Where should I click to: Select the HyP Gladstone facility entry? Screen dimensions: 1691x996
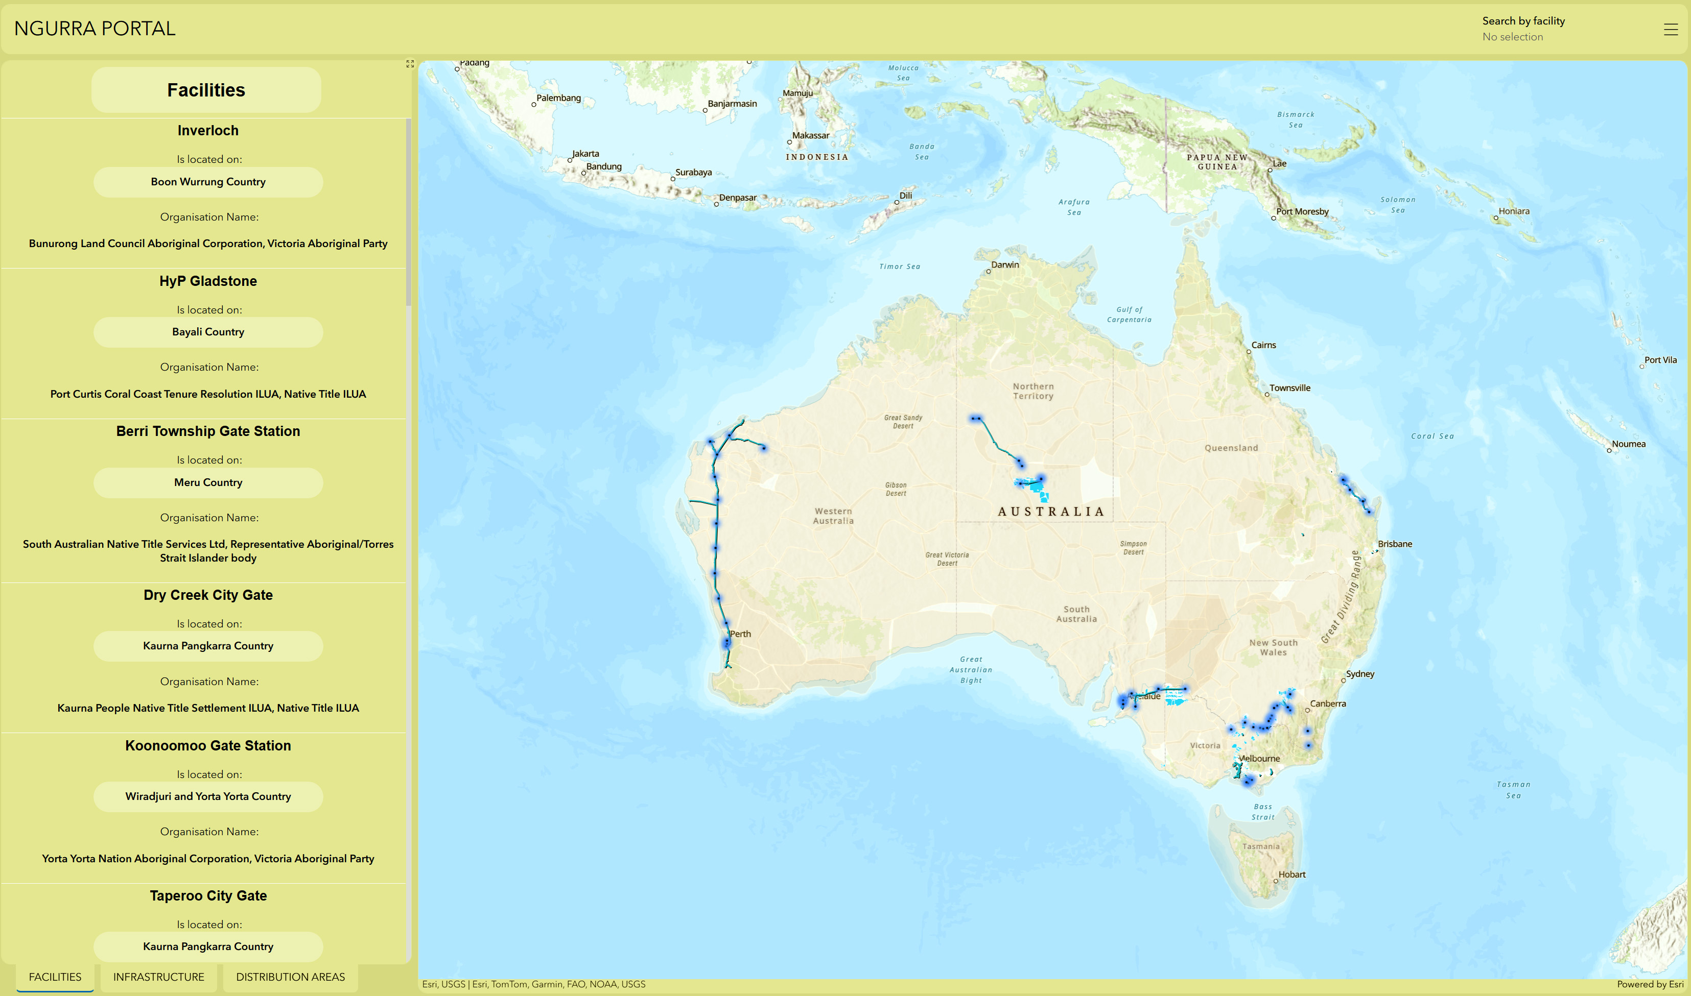click(208, 281)
